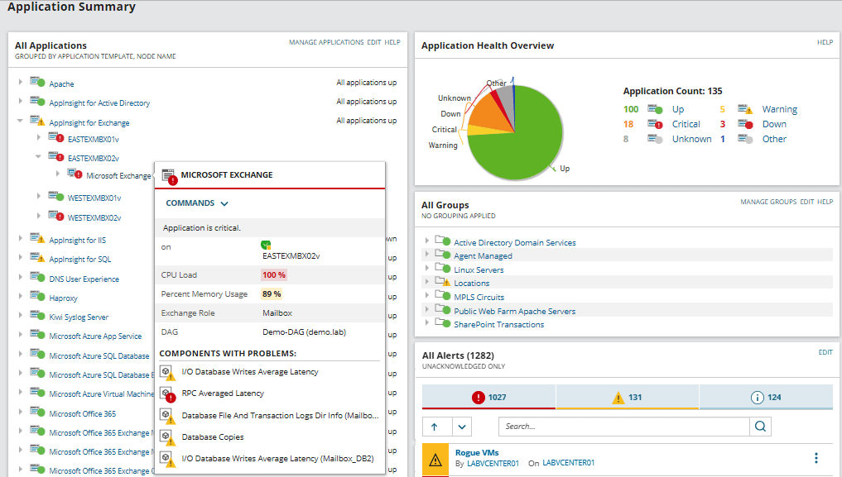
Task: Open the LABVCENTER01 link after 'By'
Action: (x=493, y=464)
